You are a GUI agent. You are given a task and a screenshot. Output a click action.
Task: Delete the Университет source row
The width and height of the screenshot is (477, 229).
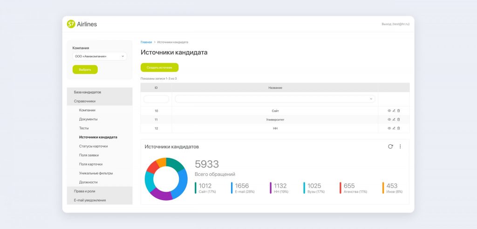pyautogui.click(x=399, y=120)
